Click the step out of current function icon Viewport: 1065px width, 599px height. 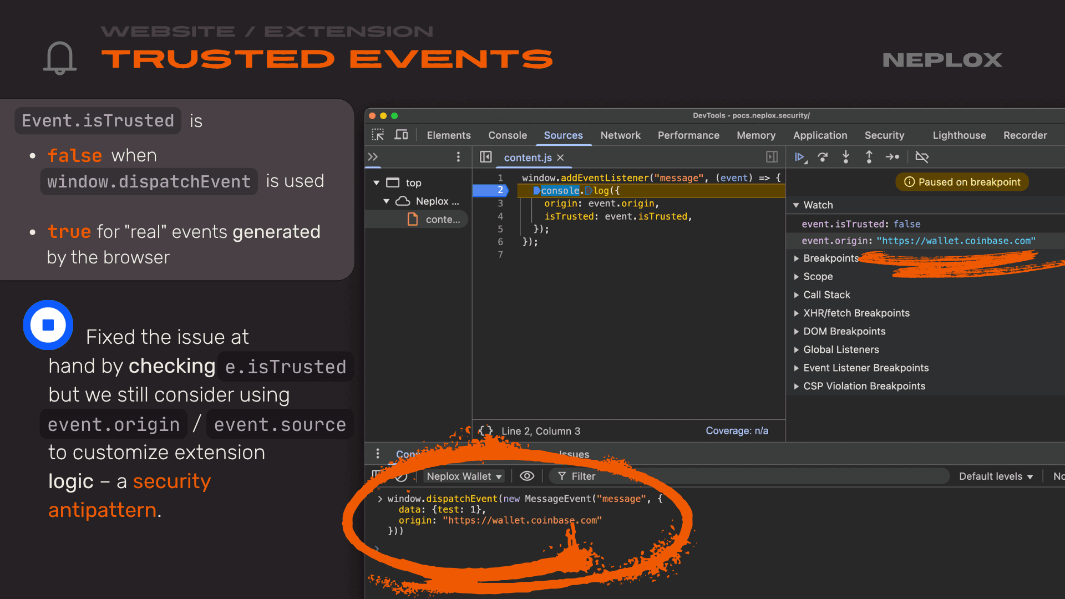[x=869, y=157]
